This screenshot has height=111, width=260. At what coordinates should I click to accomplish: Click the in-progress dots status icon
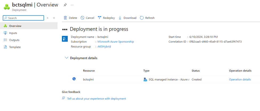point(65,29)
